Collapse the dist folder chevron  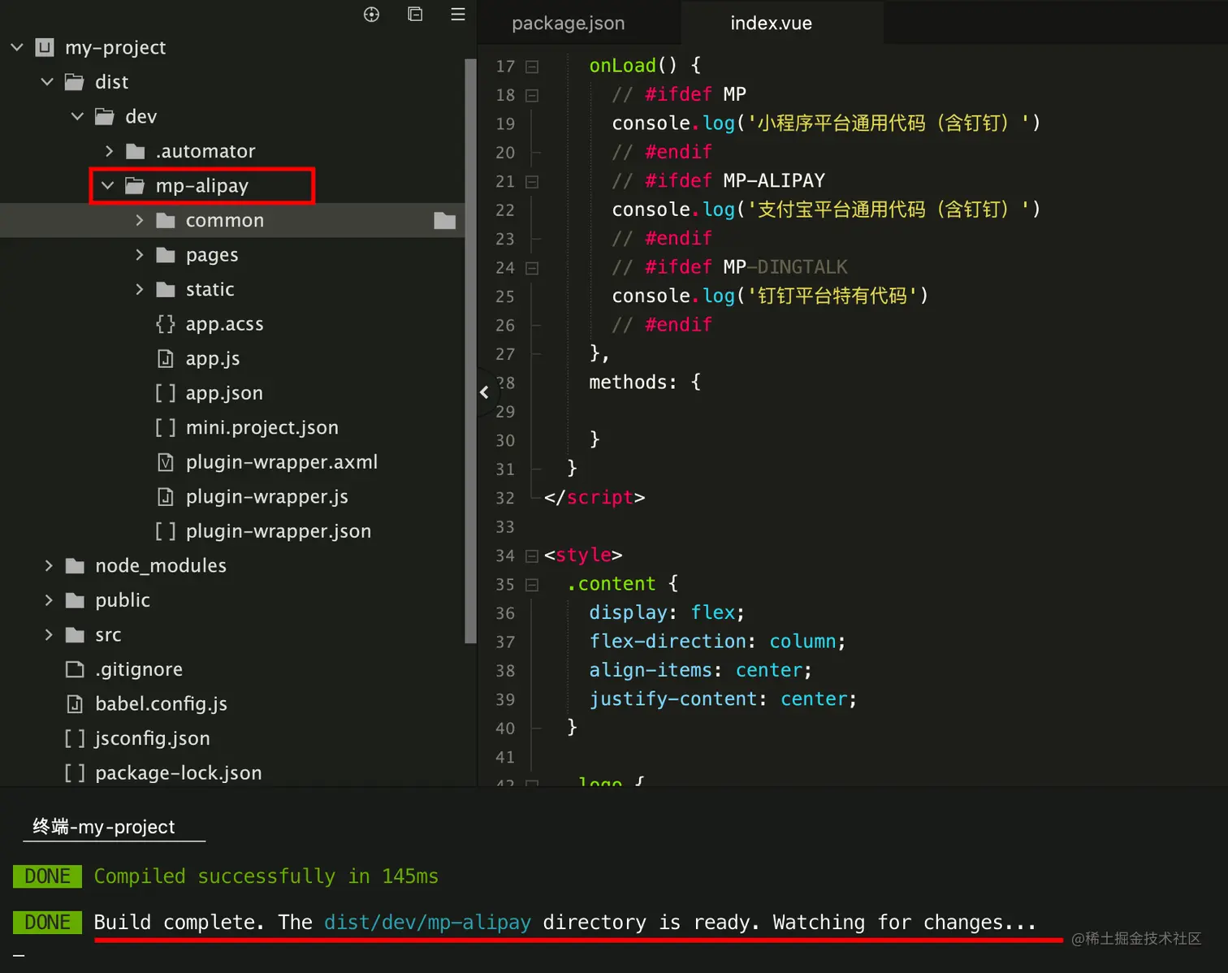click(x=47, y=82)
